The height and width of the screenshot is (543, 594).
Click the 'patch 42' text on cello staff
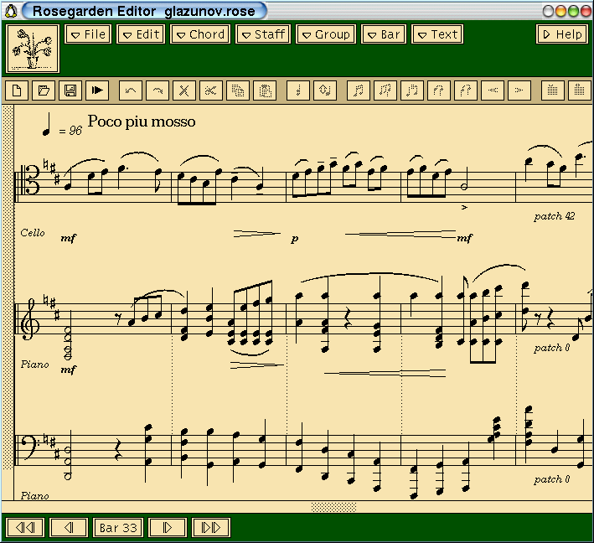coord(555,216)
